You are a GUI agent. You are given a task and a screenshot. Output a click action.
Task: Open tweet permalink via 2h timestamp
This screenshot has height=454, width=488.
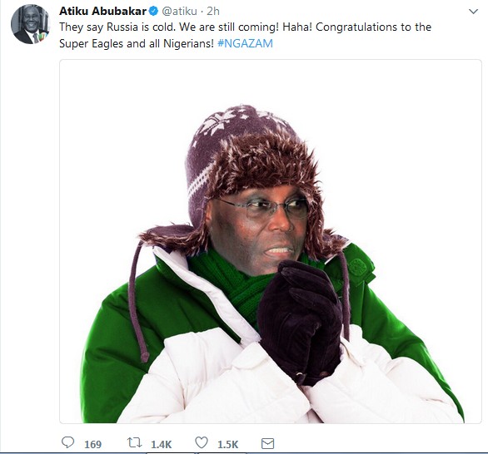213,12
